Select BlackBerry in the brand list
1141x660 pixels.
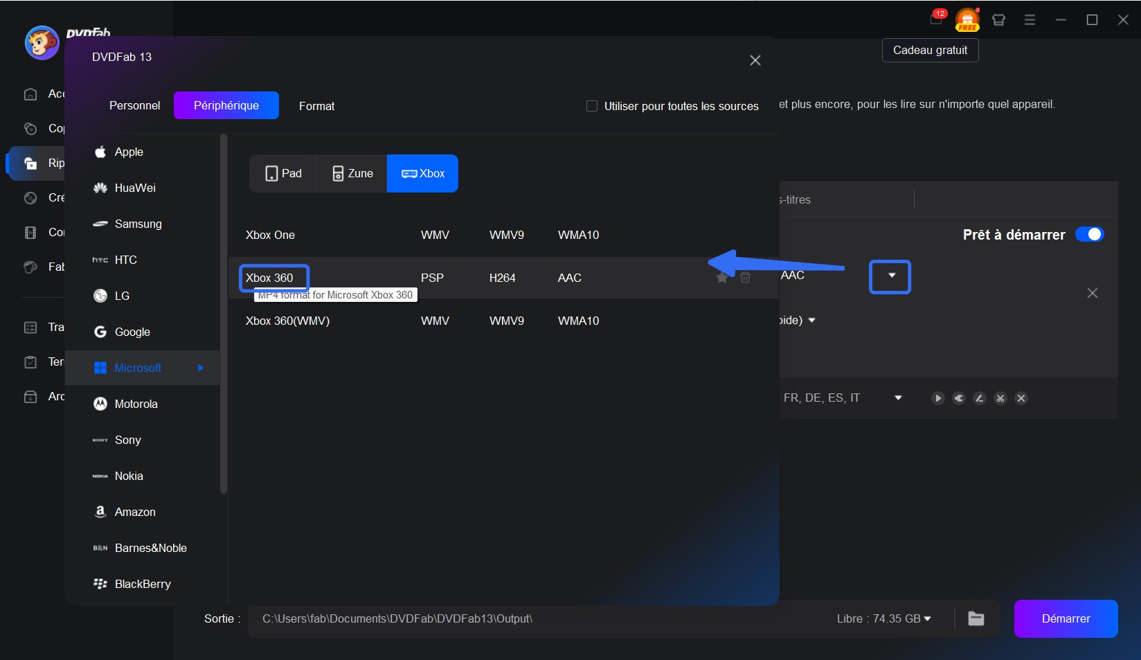(142, 584)
